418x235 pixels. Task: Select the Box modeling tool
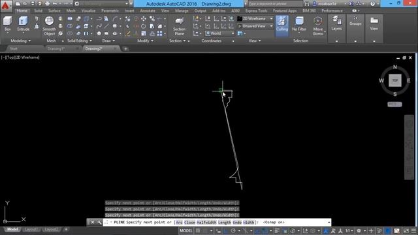click(7, 24)
